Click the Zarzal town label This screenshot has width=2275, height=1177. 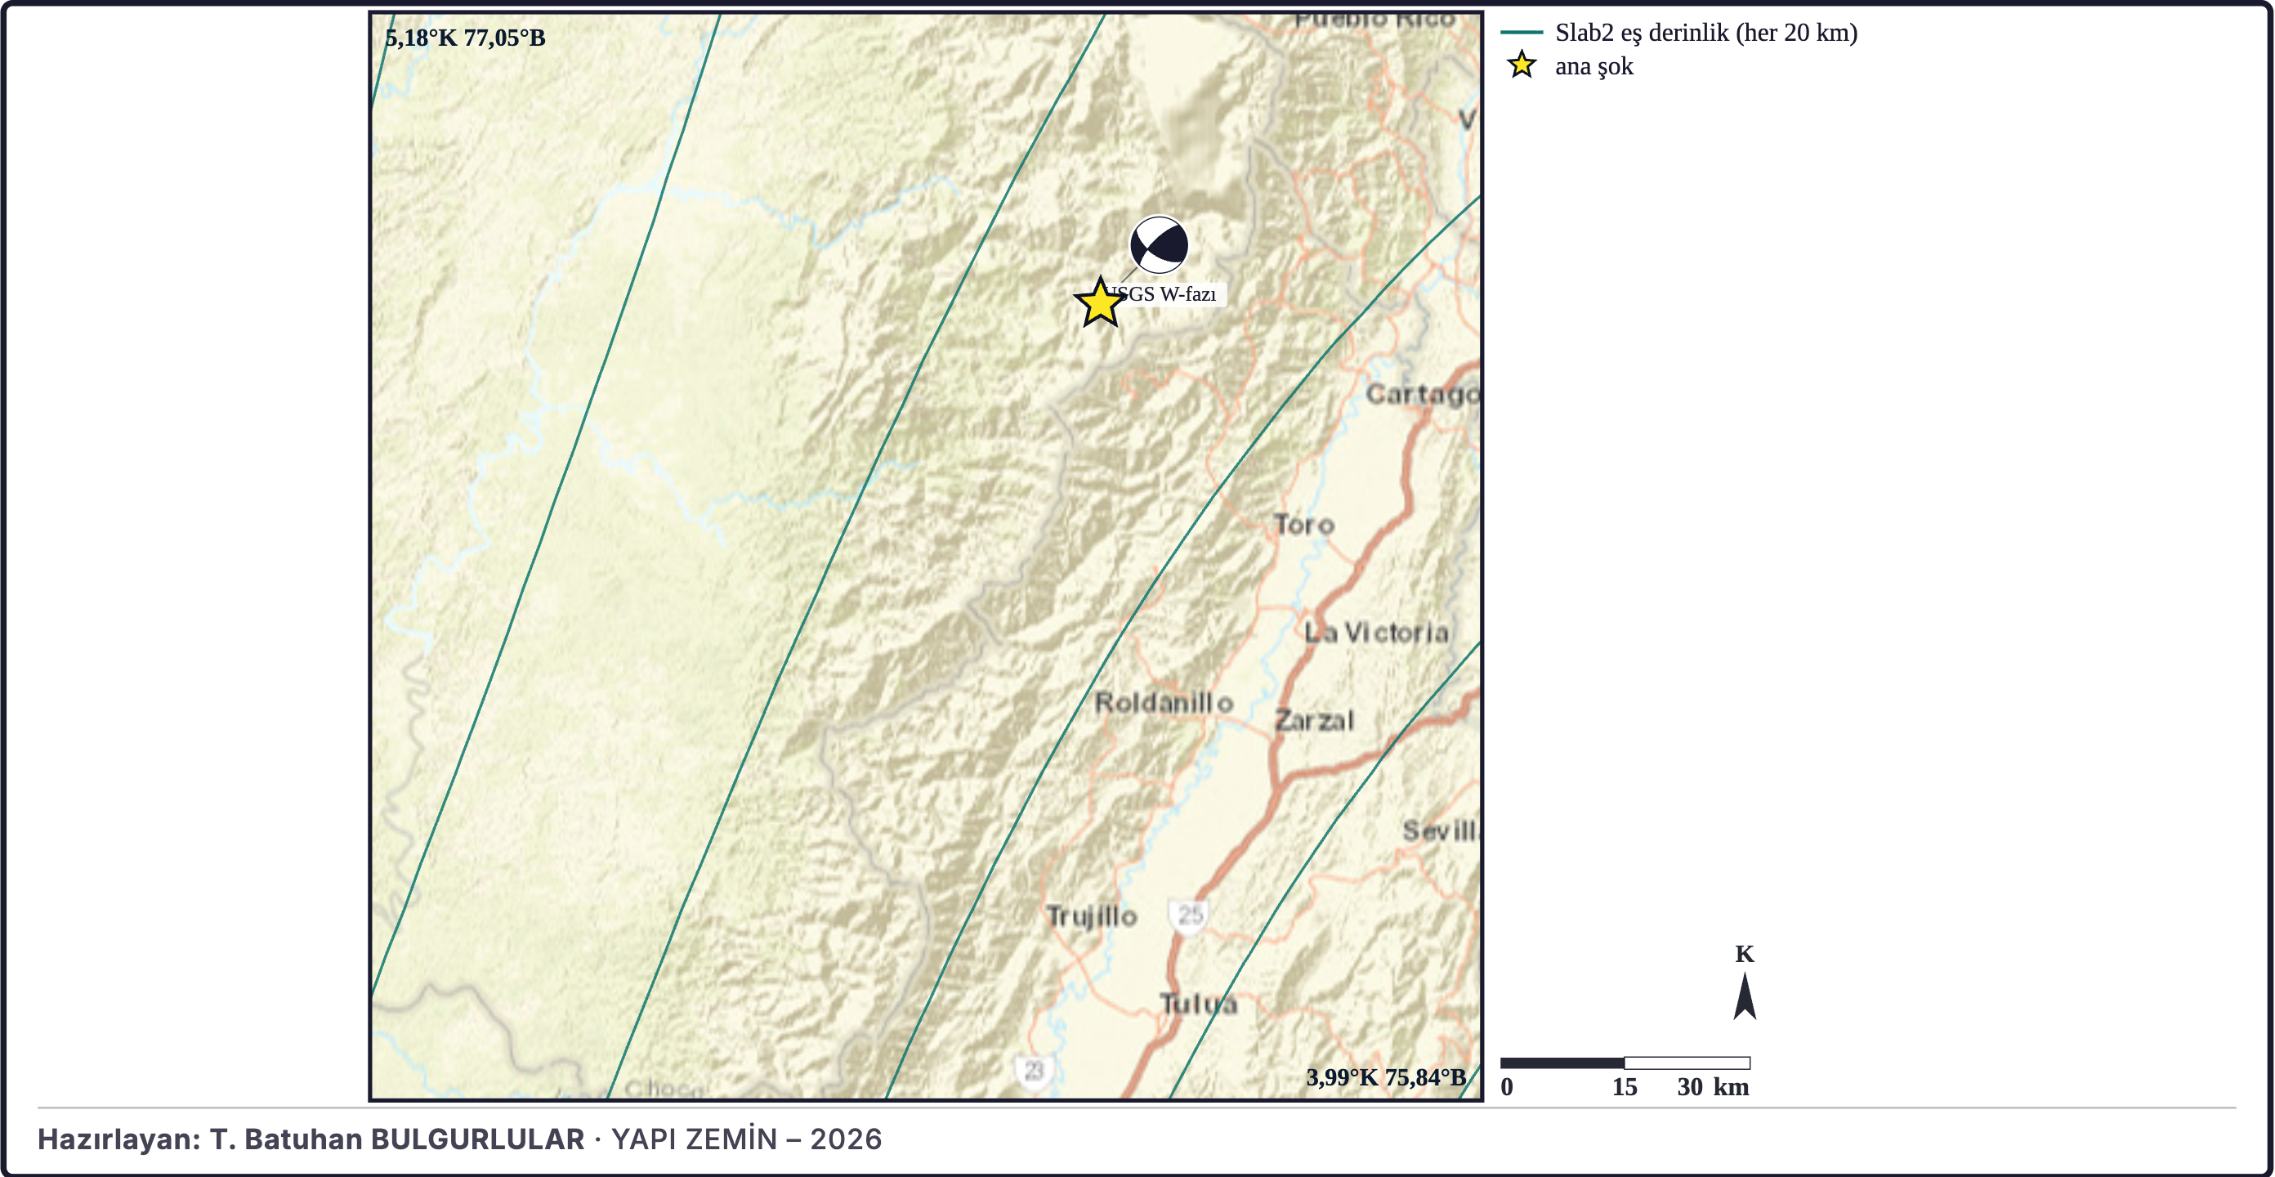point(1314,721)
